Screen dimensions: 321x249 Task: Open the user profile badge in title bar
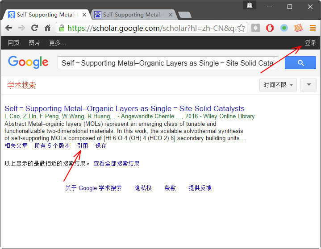(250, 5)
